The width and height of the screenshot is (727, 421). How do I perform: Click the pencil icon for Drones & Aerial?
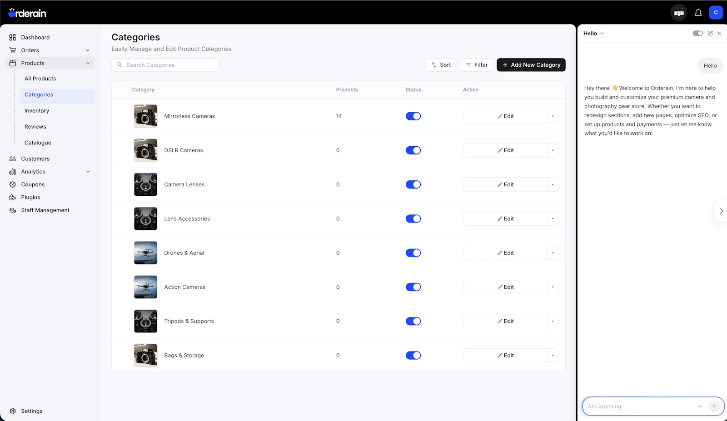pos(500,253)
